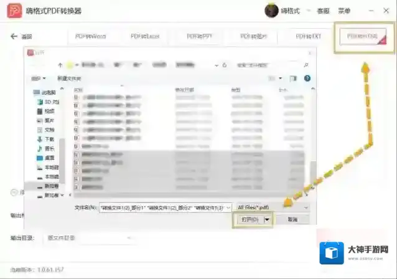Go back using the 返回 arrow

pyautogui.click(x=14, y=37)
